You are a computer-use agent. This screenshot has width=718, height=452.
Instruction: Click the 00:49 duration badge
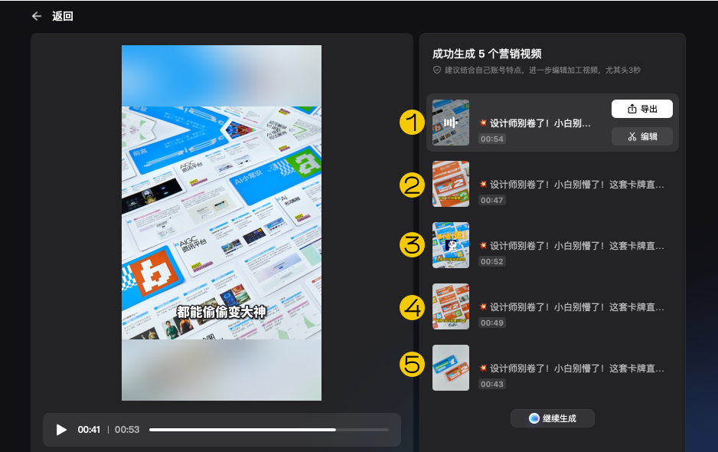coord(492,323)
